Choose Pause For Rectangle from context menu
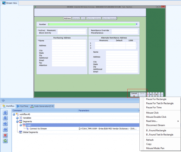This screenshot has width=181, height=152. tap(156, 99)
